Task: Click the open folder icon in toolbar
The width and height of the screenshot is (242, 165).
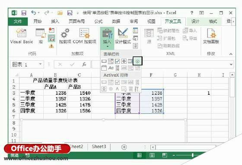Action: [x=60, y=13]
